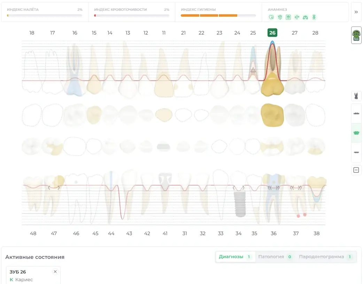Select tooth number 31 label
This screenshot has height=284, width=363.
point(185,233)
